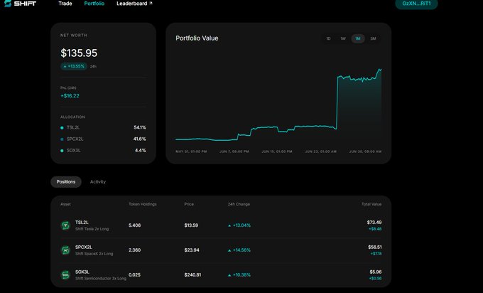Viewport: 483px width, 293px height.
Task: Click the +$16.22 PnL value
Action: pos(70,96)
